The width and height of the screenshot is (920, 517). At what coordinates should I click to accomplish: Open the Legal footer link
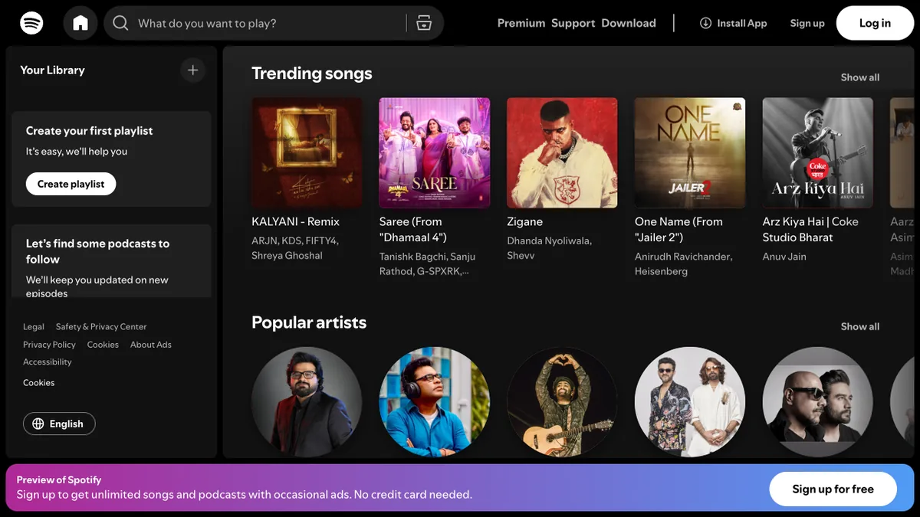(34, 326)
